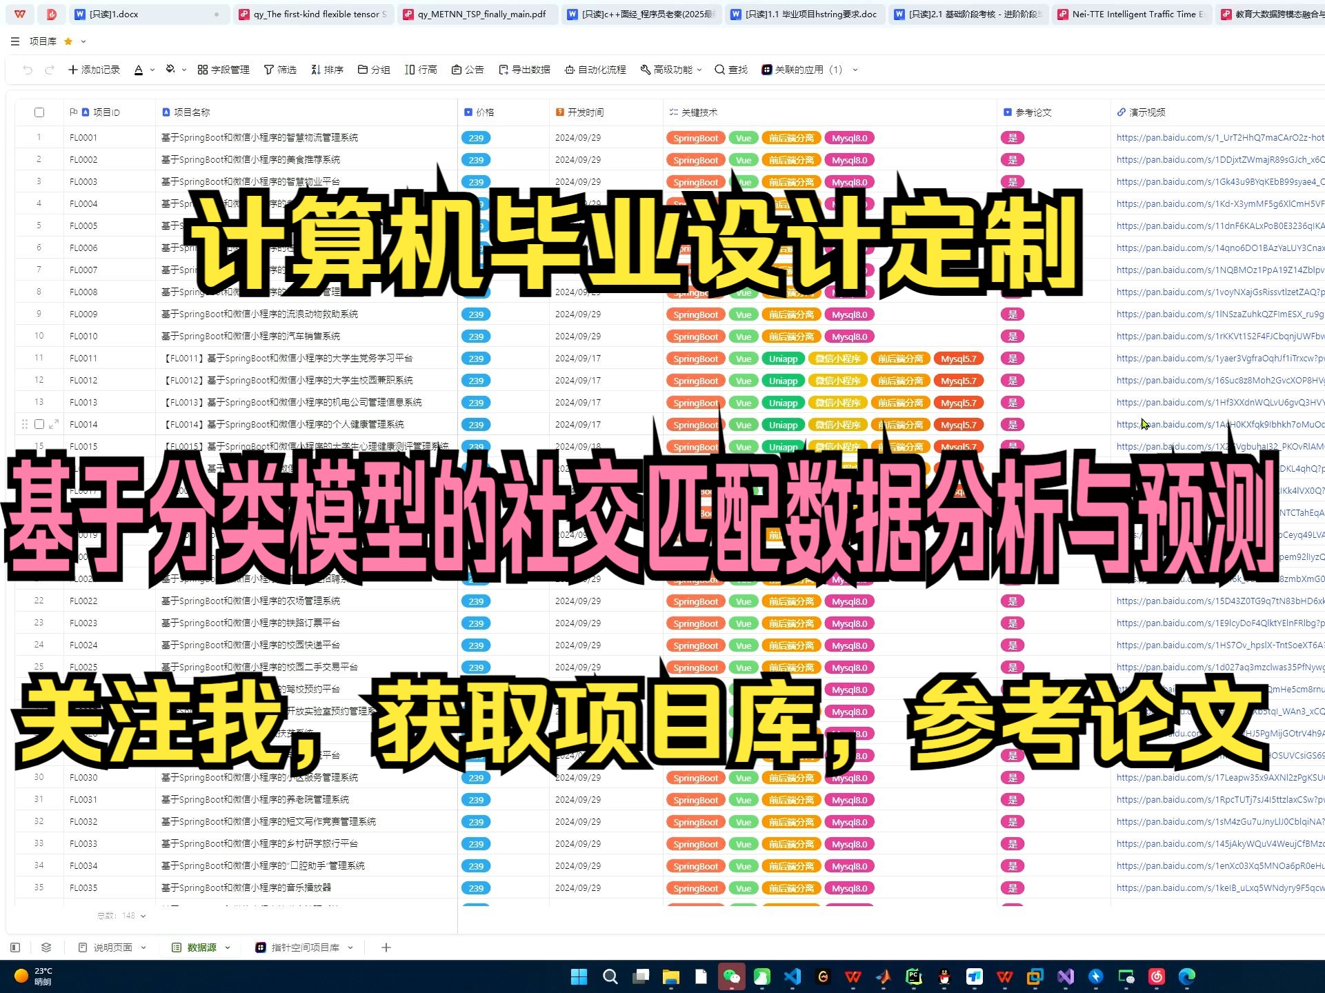The width and height of the screenshot is (1325, 993).
Task: Tick the checkbox on row FL0014
Action: point(39,424)
